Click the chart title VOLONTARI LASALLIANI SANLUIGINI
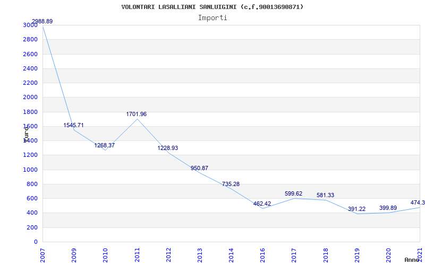Screen dimensions: 425x265 (x=212, y=7)
